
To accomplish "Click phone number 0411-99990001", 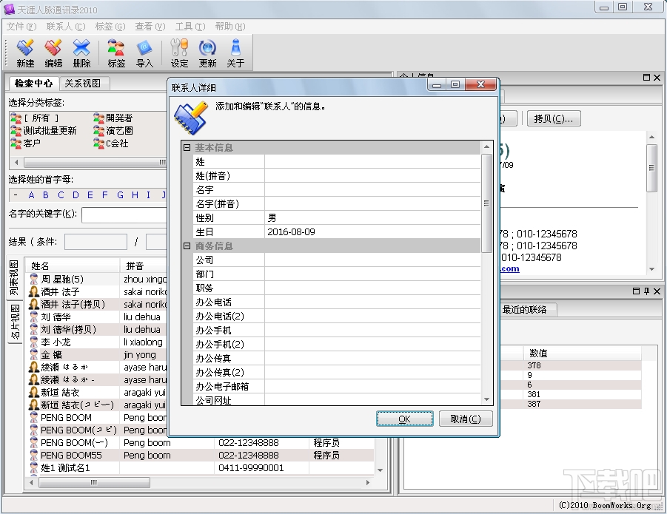I will tap(251, 468).
